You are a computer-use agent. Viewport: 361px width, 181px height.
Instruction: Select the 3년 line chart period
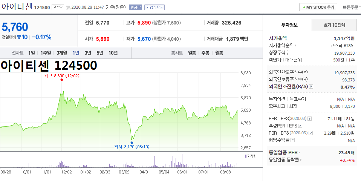pyautogui.click(x=88, y=53)
